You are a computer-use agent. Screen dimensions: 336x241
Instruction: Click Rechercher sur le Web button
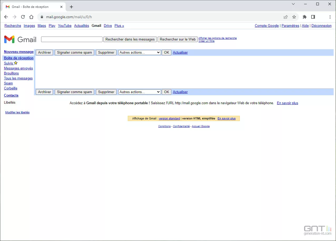click(x=178, y=39)
